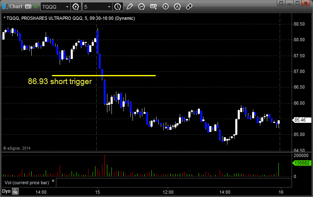Close the chart window

tap(306, 3)
